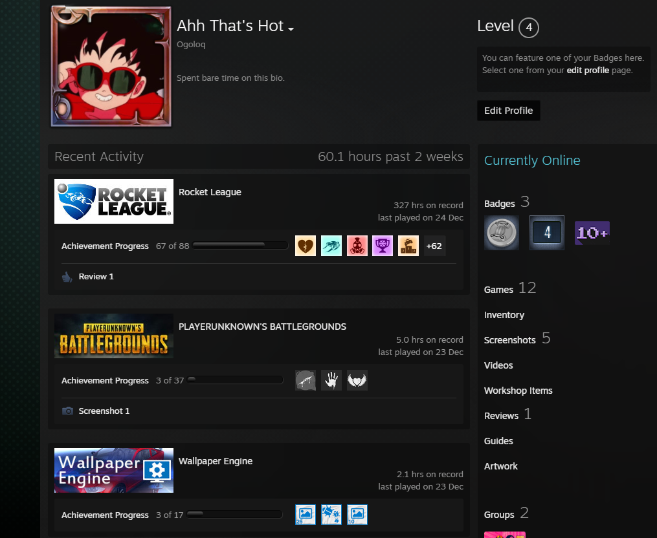Click the '2.1 hrs on record' text

pyautogui.click(x=430, y=474)
